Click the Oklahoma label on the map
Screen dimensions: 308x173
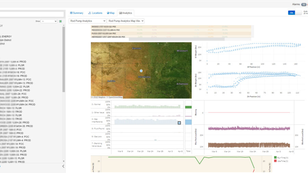[144, 77]
